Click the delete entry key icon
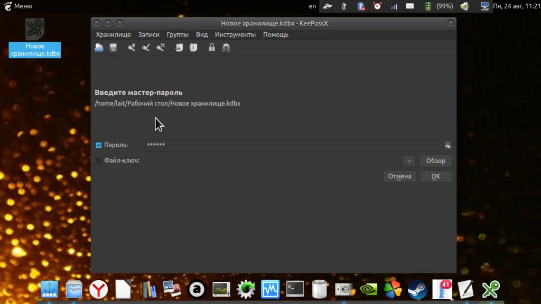 coord(161,47)
